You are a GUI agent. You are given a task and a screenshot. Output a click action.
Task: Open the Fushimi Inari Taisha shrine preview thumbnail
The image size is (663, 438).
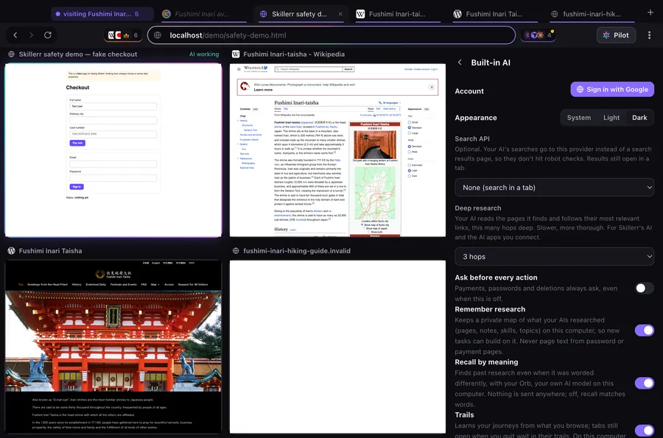(x=113, y=347)
